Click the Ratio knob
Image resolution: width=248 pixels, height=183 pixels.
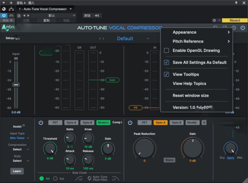tap(70, 138)
